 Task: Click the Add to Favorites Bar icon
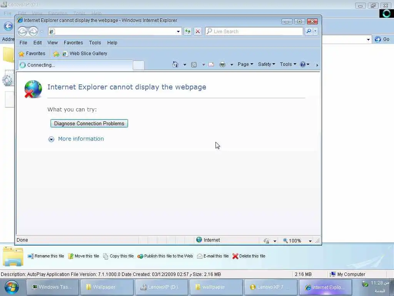(56, 54)
